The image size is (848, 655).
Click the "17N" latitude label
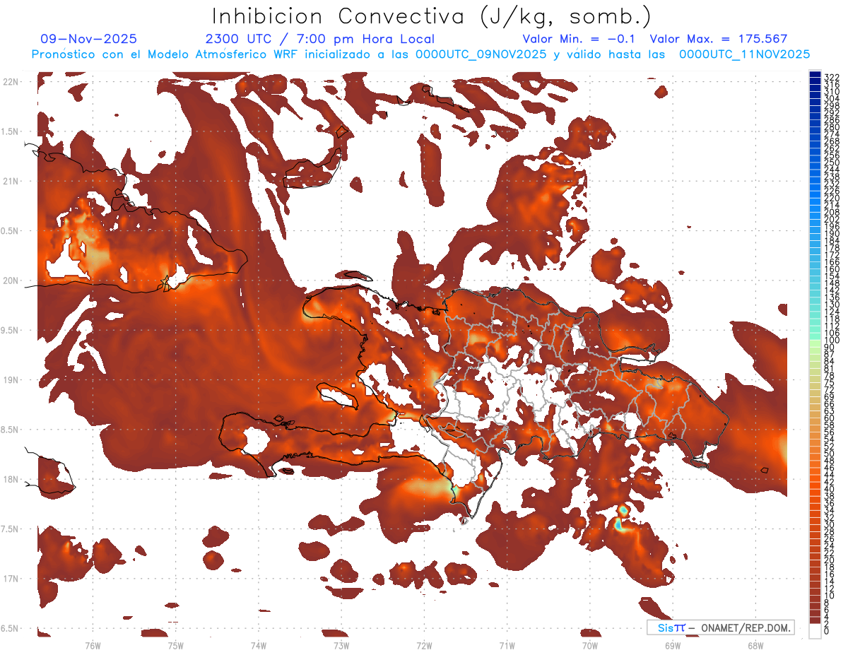(11, 579)
